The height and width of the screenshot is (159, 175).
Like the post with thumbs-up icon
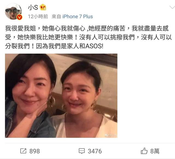coord(144,151)
